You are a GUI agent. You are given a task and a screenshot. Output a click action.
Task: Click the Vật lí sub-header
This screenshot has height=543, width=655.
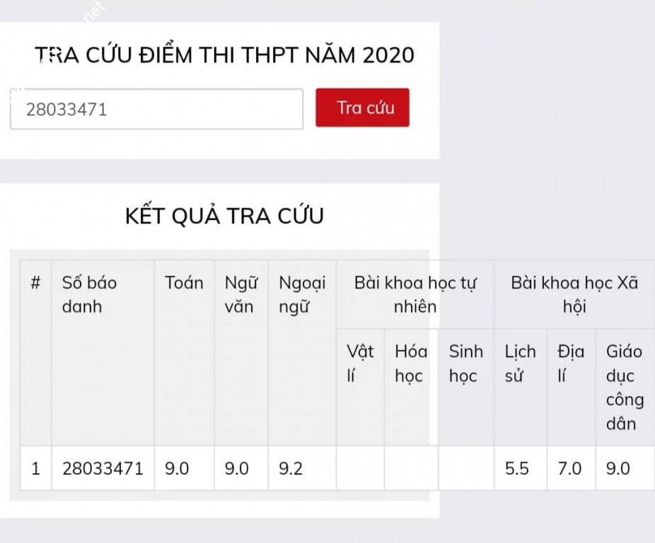(360, 363)
